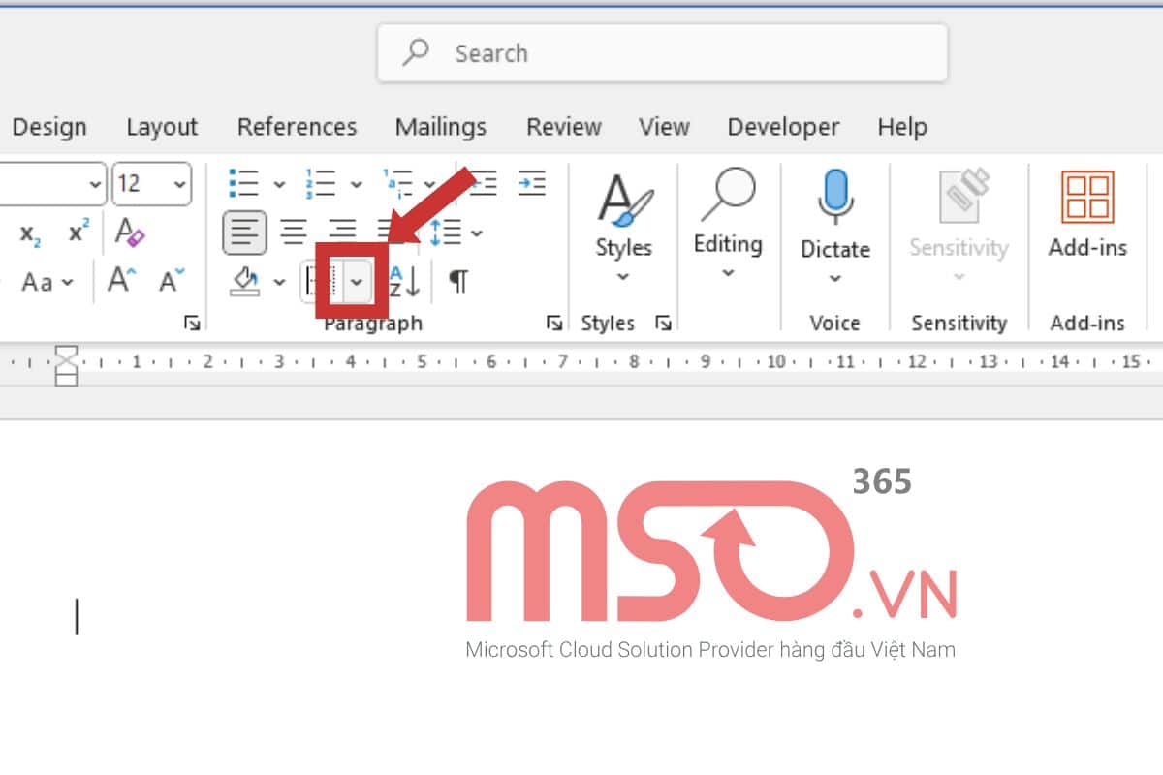1163x775 pixels.
Task: Expand the Dictate options arrow
Action: point(834,279)
